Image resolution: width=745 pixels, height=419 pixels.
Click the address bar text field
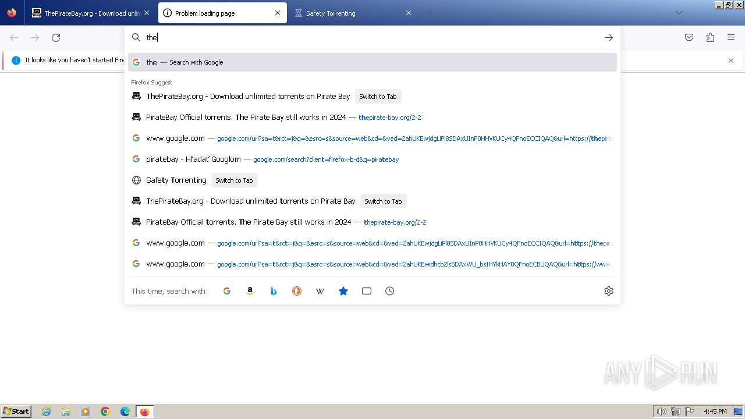pos(372,38)
